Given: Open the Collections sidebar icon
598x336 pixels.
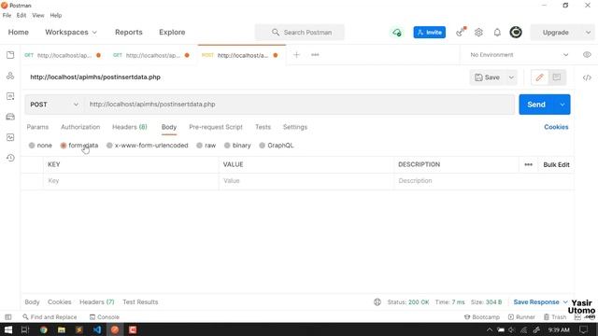Looking at the screenshot, I should tap(10, 55).
